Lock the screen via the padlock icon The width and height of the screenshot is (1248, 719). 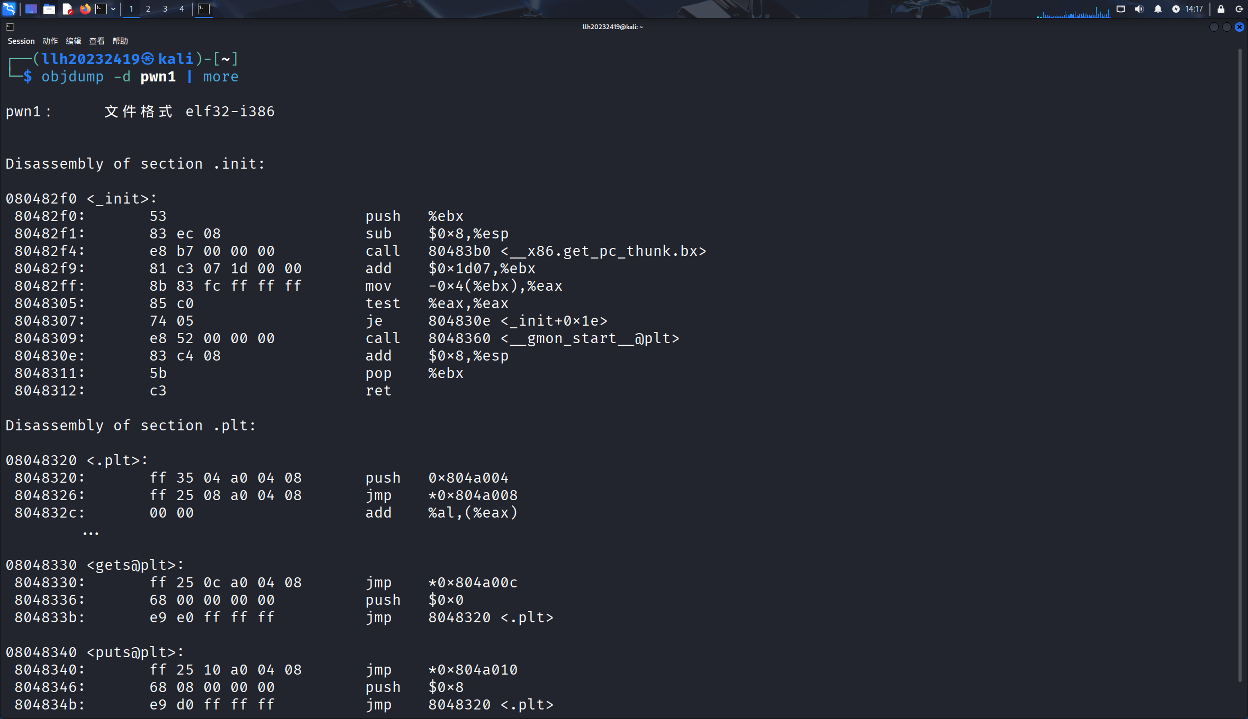pos(1220,9)
